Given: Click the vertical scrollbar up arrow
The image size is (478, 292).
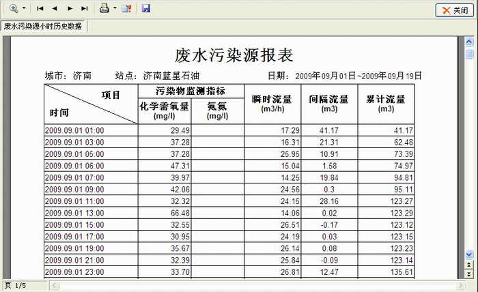Looking at the screenshot, I should point(469,42).
